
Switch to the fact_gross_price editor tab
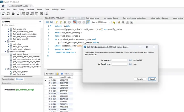(x=93, y=18)
